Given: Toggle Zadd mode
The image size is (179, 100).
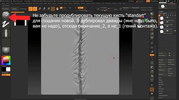Looking at the screenshot, I should (x=81, y=8).
